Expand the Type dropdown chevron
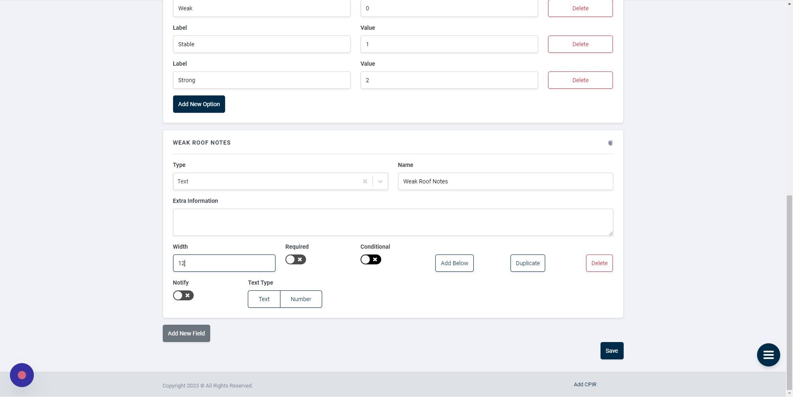The width and height of the screenshot is (793, 397). tap(380, 181)
